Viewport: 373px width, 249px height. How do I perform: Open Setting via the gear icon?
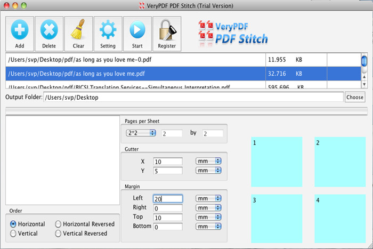108,30
